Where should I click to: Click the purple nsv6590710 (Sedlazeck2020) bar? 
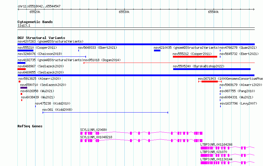[24, 88]
